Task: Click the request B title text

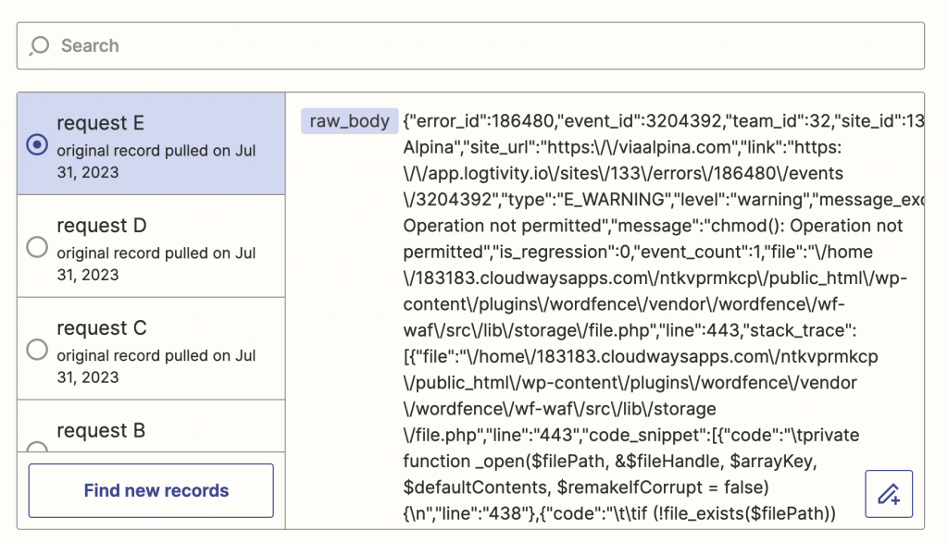Action: [101, 431]
